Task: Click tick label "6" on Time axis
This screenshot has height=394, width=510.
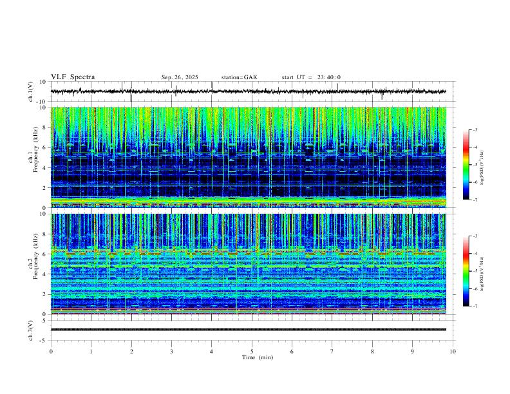Action: pos(292,352)
